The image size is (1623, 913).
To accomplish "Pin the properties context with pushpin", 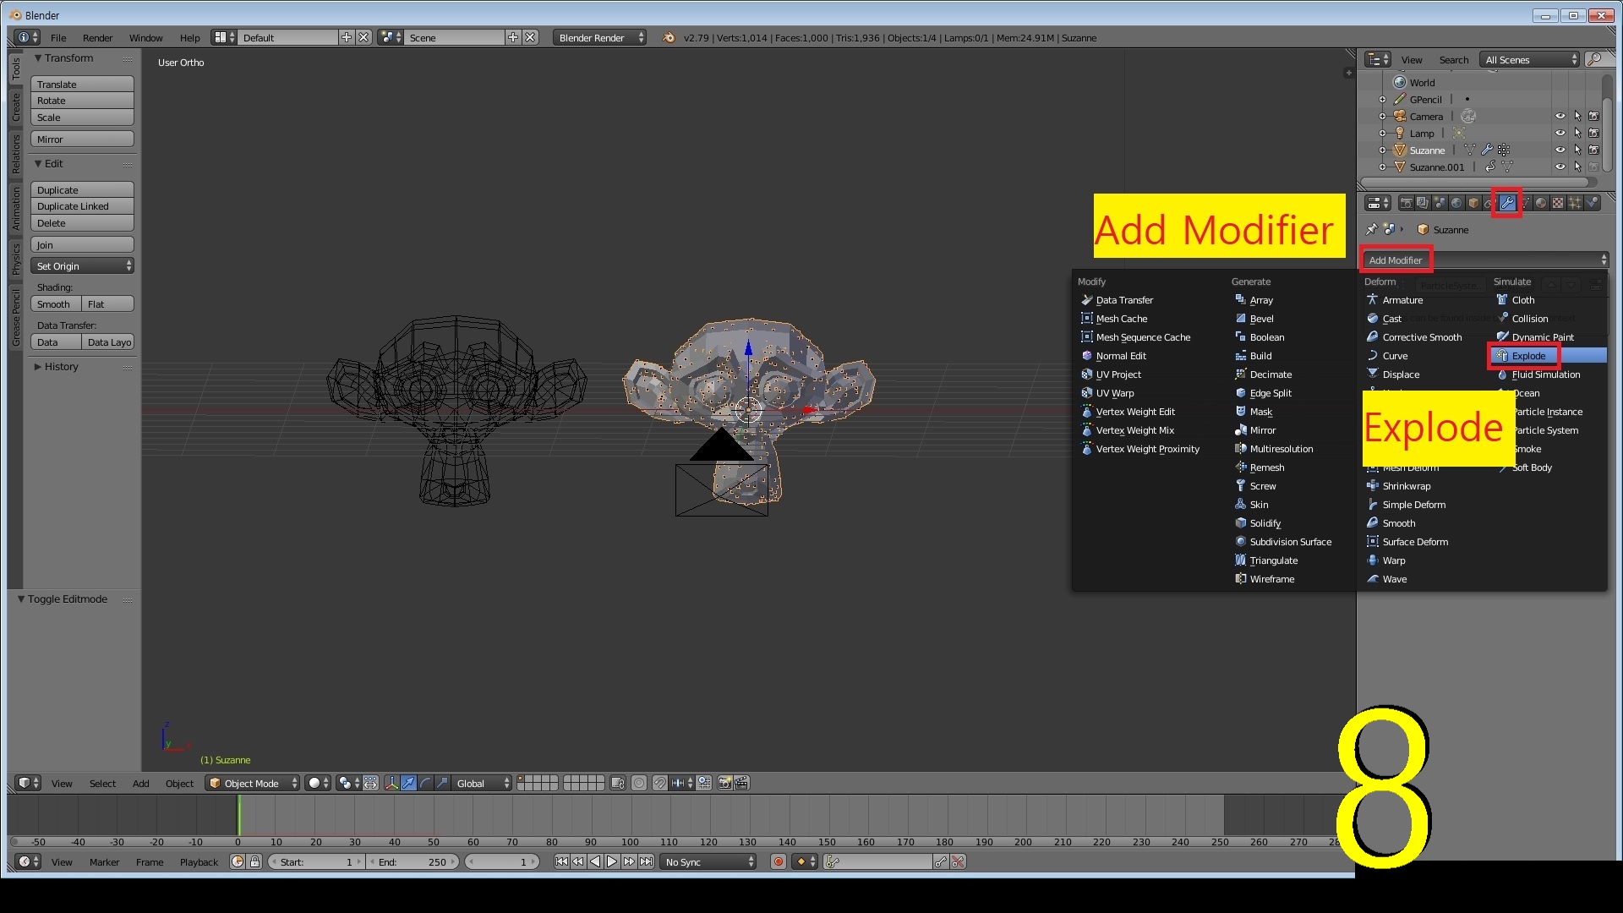I will [x=1372, y=229].
